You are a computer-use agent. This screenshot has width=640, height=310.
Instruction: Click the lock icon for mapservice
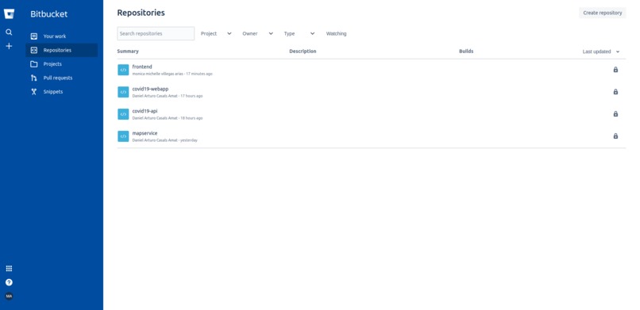click(615, 136)
